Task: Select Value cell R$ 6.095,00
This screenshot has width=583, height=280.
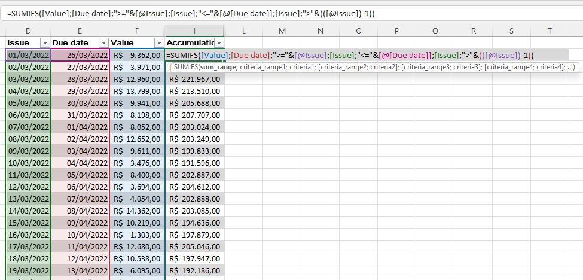Action: pyautogui.click(x=137, y=270)
